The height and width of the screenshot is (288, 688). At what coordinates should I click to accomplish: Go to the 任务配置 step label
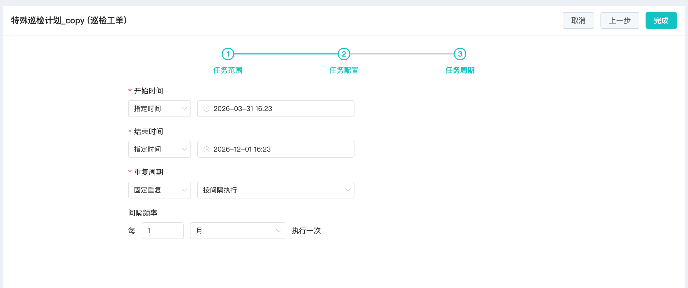(x=344, y=70)
